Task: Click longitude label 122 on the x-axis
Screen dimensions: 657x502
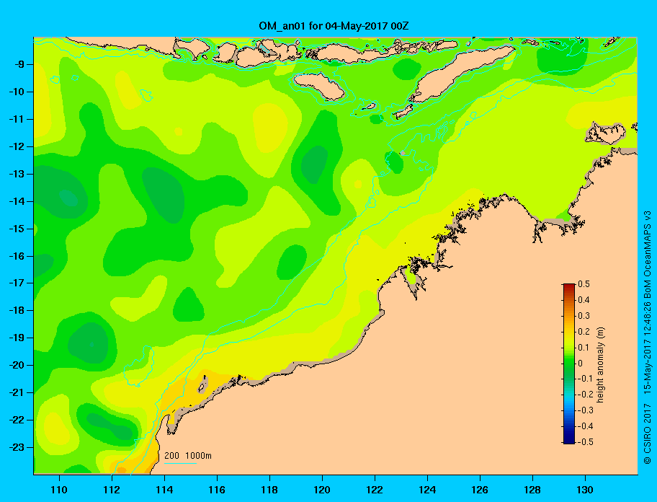Action: pyautogui.click(x=375, y=490)
